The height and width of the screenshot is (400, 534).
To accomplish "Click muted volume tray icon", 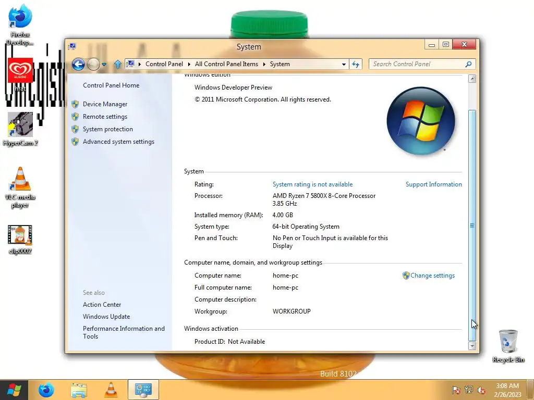I will 481,390.
